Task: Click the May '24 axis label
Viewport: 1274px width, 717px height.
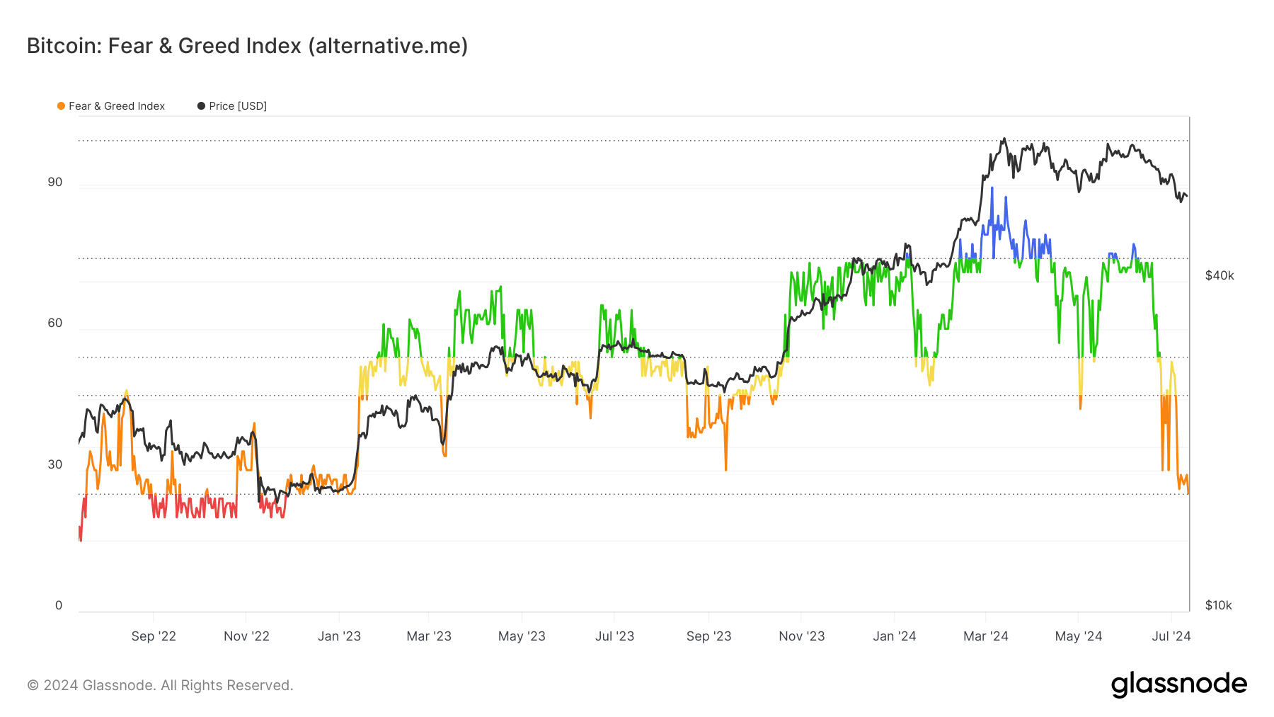Action: [1079, 636]
